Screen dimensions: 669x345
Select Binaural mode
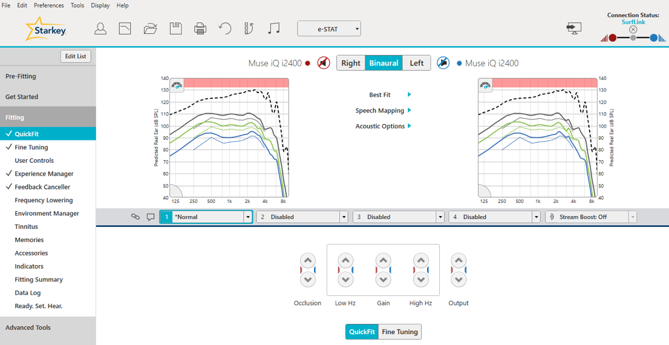pos(383,63)
